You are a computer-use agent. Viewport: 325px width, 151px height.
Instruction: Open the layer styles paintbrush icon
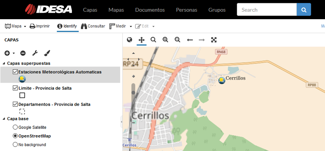point(47,53)
